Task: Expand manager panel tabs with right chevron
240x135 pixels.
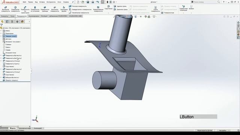Action: 29,22
